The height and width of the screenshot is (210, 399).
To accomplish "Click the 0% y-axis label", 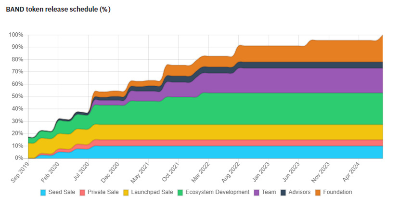I will (19, 158).
